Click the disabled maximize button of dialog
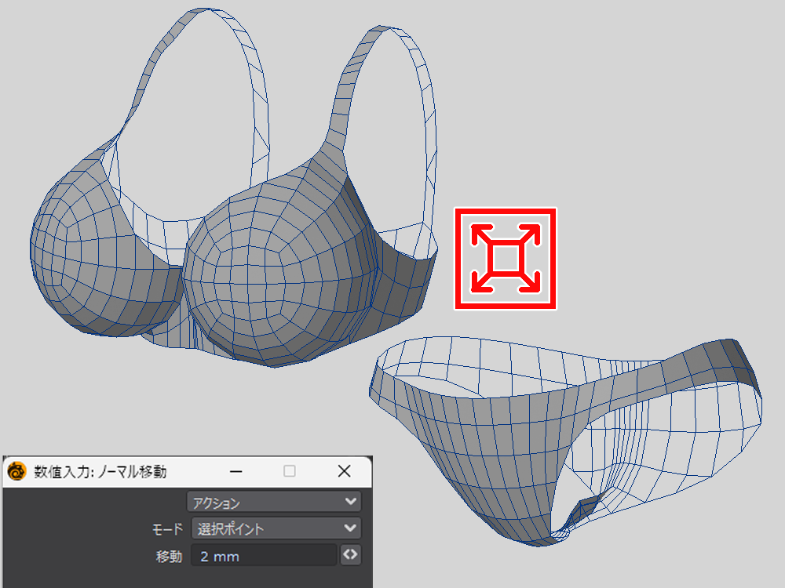Image resolution: width=785 pixels, height=588 pixels. click(290, 471)
